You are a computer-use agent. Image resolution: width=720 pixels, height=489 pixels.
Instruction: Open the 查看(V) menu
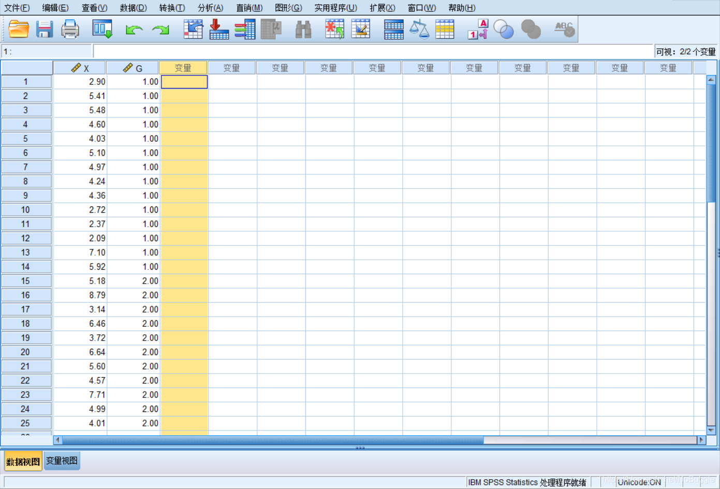pos(95,8)
